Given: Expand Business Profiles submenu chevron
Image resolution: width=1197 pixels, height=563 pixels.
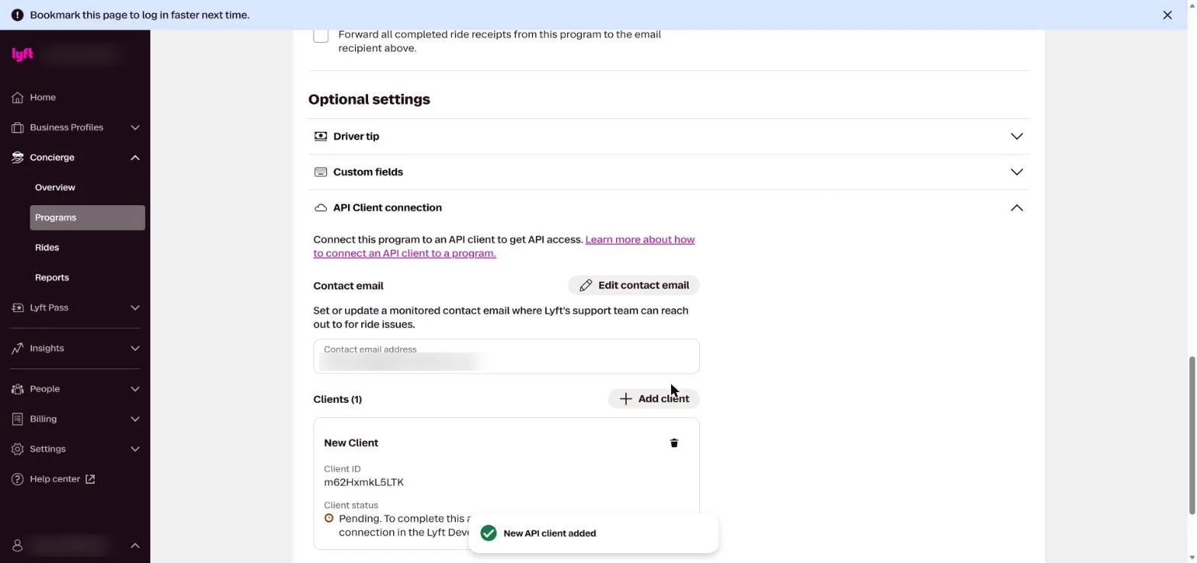Looking at the screenshot, I should (x=135, y=127).
